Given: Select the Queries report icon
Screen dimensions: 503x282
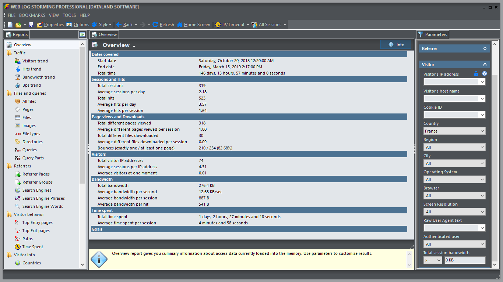Looking at the screenshot, I should click(x=18, y=150).
